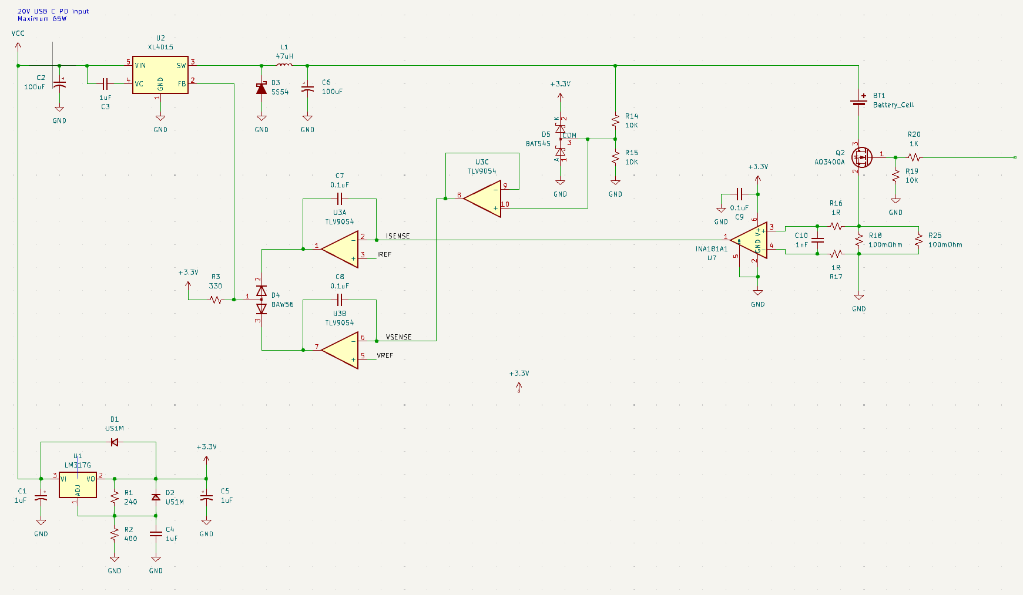Select the C6 100uF capacitor symbol
This screenshot has height=595, width=1023.
[307, 88]
